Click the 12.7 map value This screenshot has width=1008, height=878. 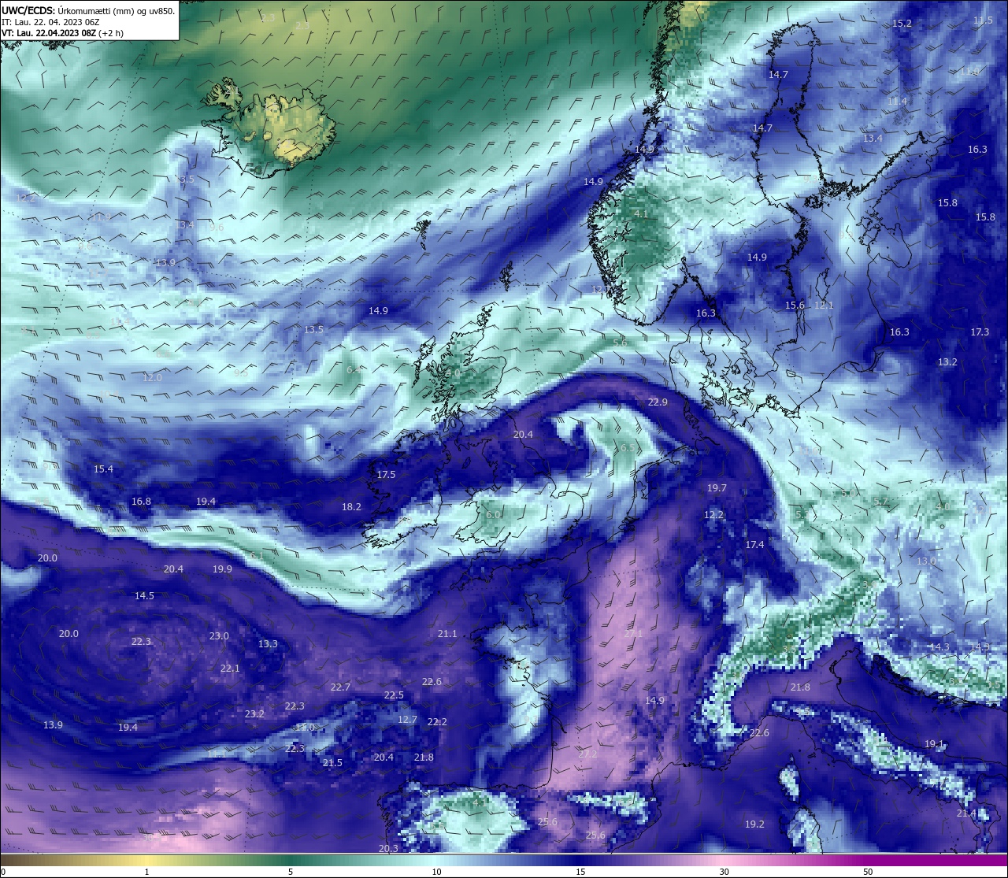click(x=407, y=719)
